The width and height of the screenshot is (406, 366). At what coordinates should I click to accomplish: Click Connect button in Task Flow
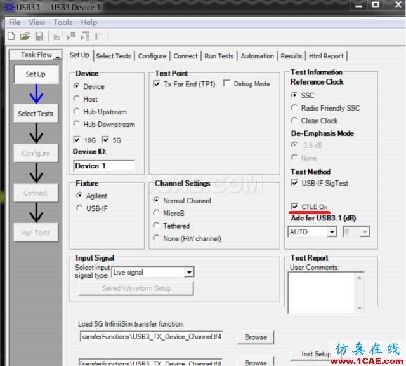[36, 193]
